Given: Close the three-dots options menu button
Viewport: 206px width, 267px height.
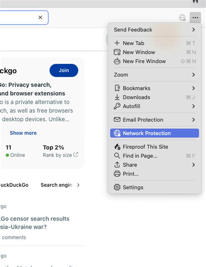Looking at the screenshot, I should point(195,17).
